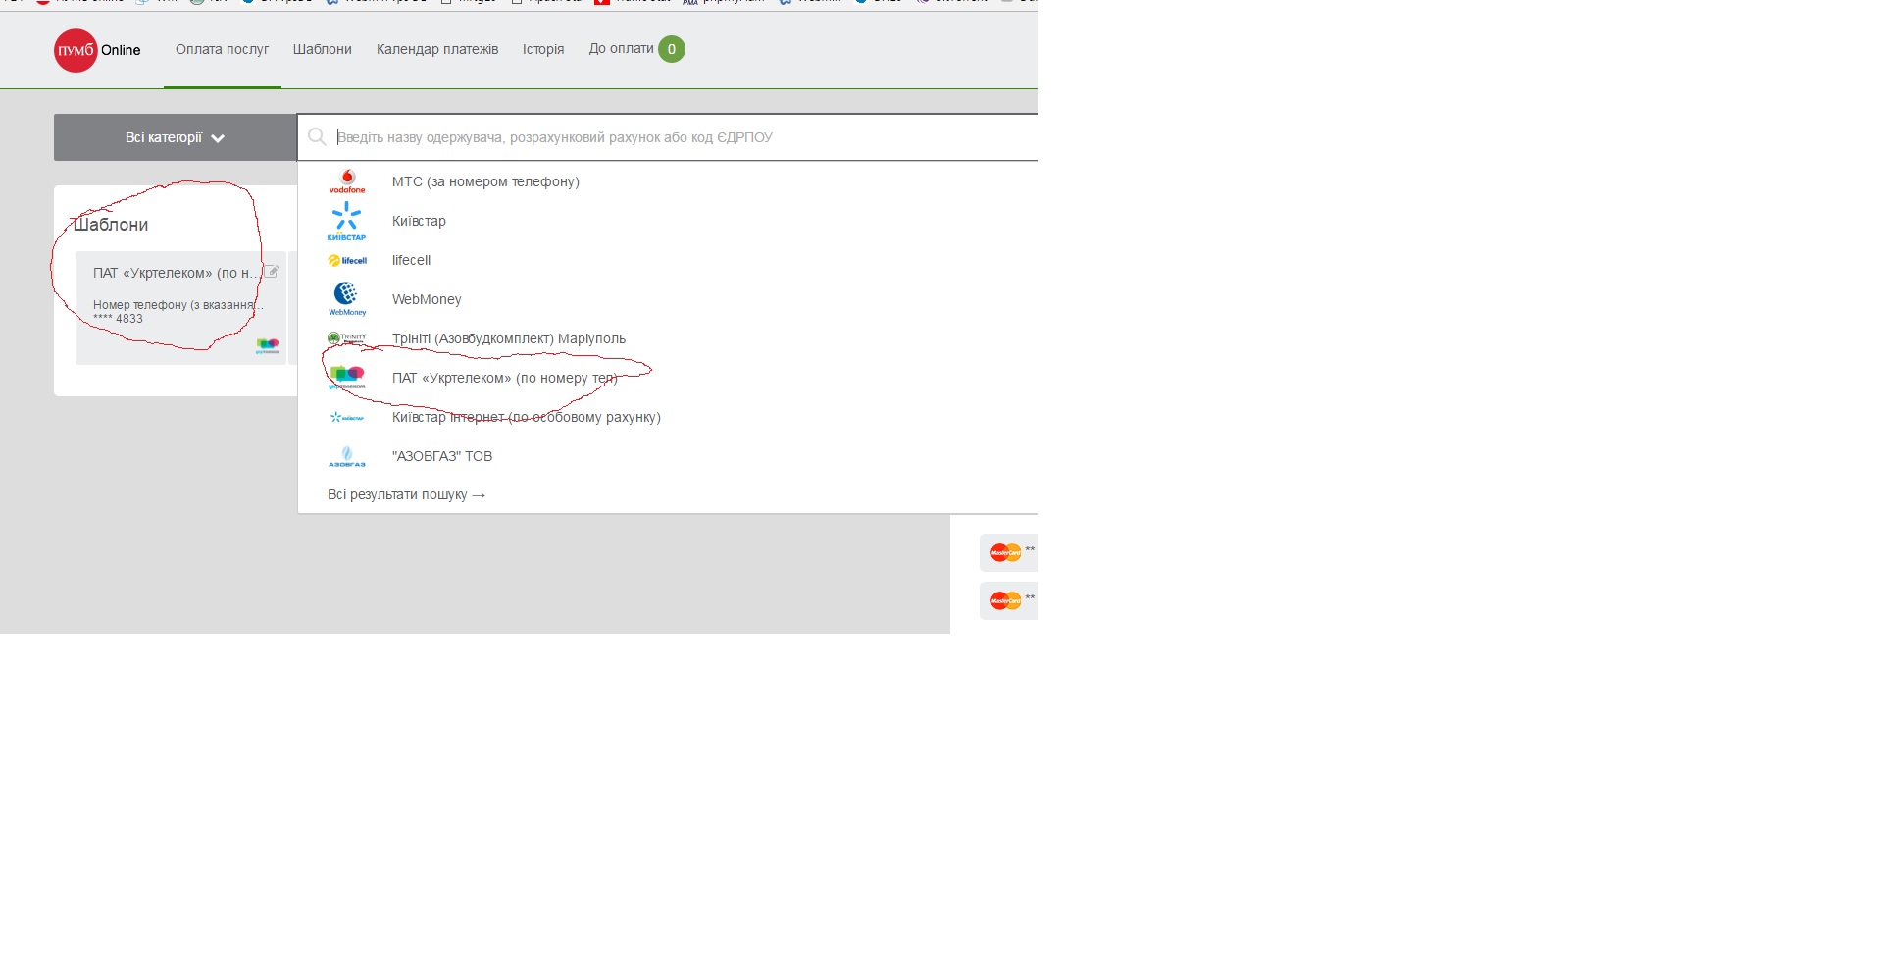1877x979 pixels.
Task: Click the Укртелеком logo in results
Action: tap(347, 378)
